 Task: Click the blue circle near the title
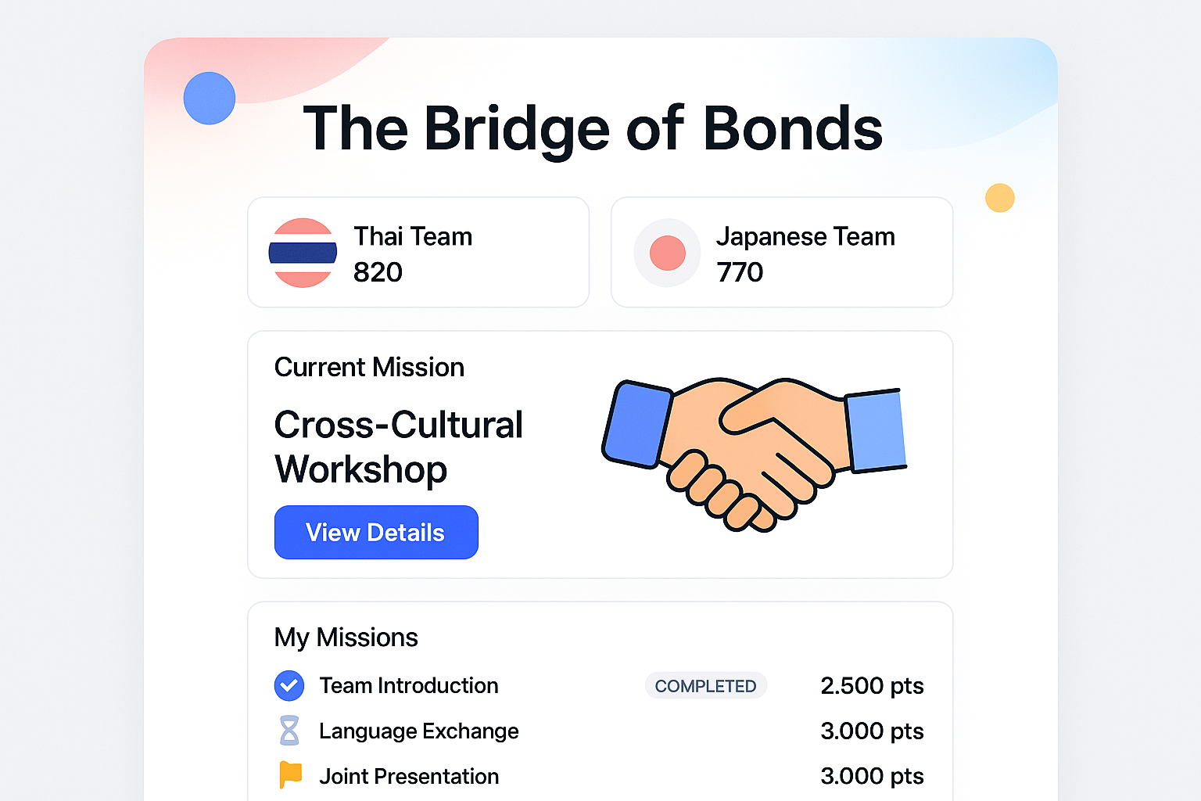(x=210, y=99)
